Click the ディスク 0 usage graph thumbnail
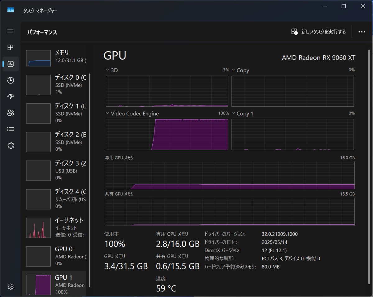This screenshot has width=373, height=297. (38, 85)
